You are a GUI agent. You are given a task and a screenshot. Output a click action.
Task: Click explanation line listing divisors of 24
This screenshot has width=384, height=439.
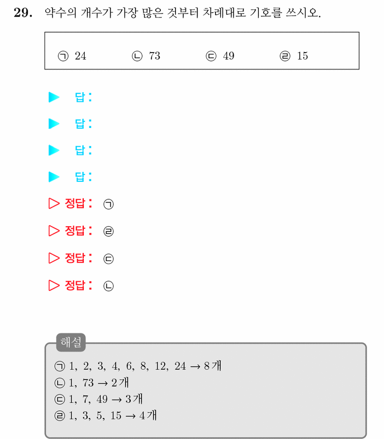pos(138,366)
